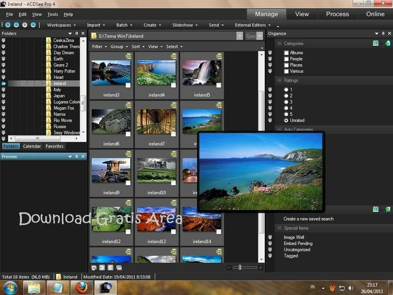Rotate left using bottom toolbar icon
Screen dimensions: 393x295
click(102, 268)
